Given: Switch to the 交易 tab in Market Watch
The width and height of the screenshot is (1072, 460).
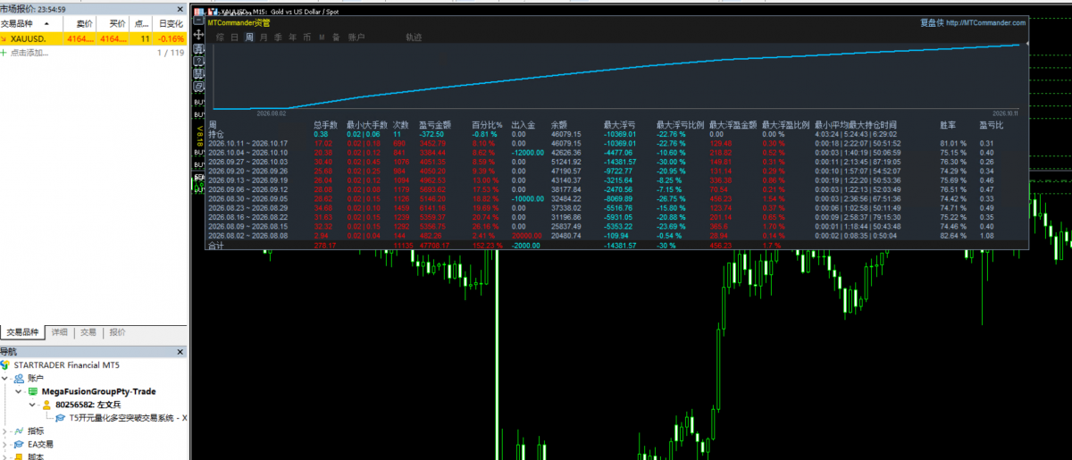Looking at the screenshot, I should [88, 332].
